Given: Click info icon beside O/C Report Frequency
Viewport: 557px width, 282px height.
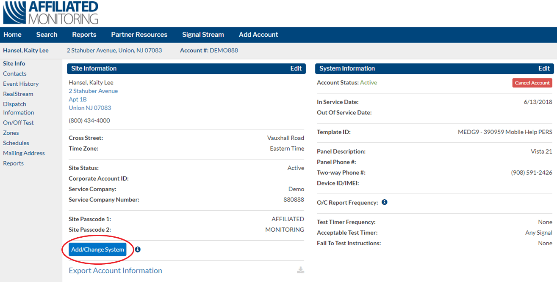Looking at the screenshot, I should (x=384, y=202).
